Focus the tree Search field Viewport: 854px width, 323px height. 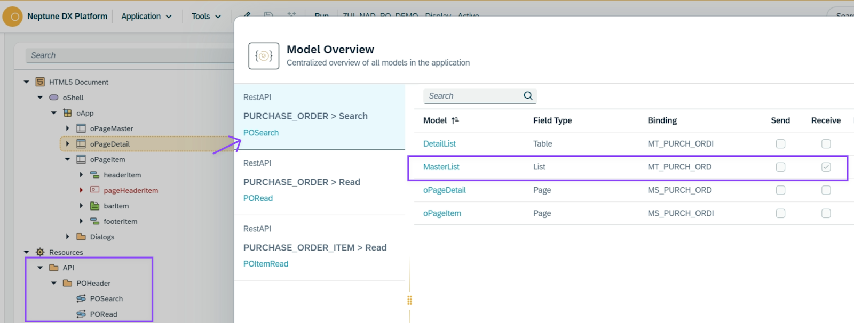(130, 55)
